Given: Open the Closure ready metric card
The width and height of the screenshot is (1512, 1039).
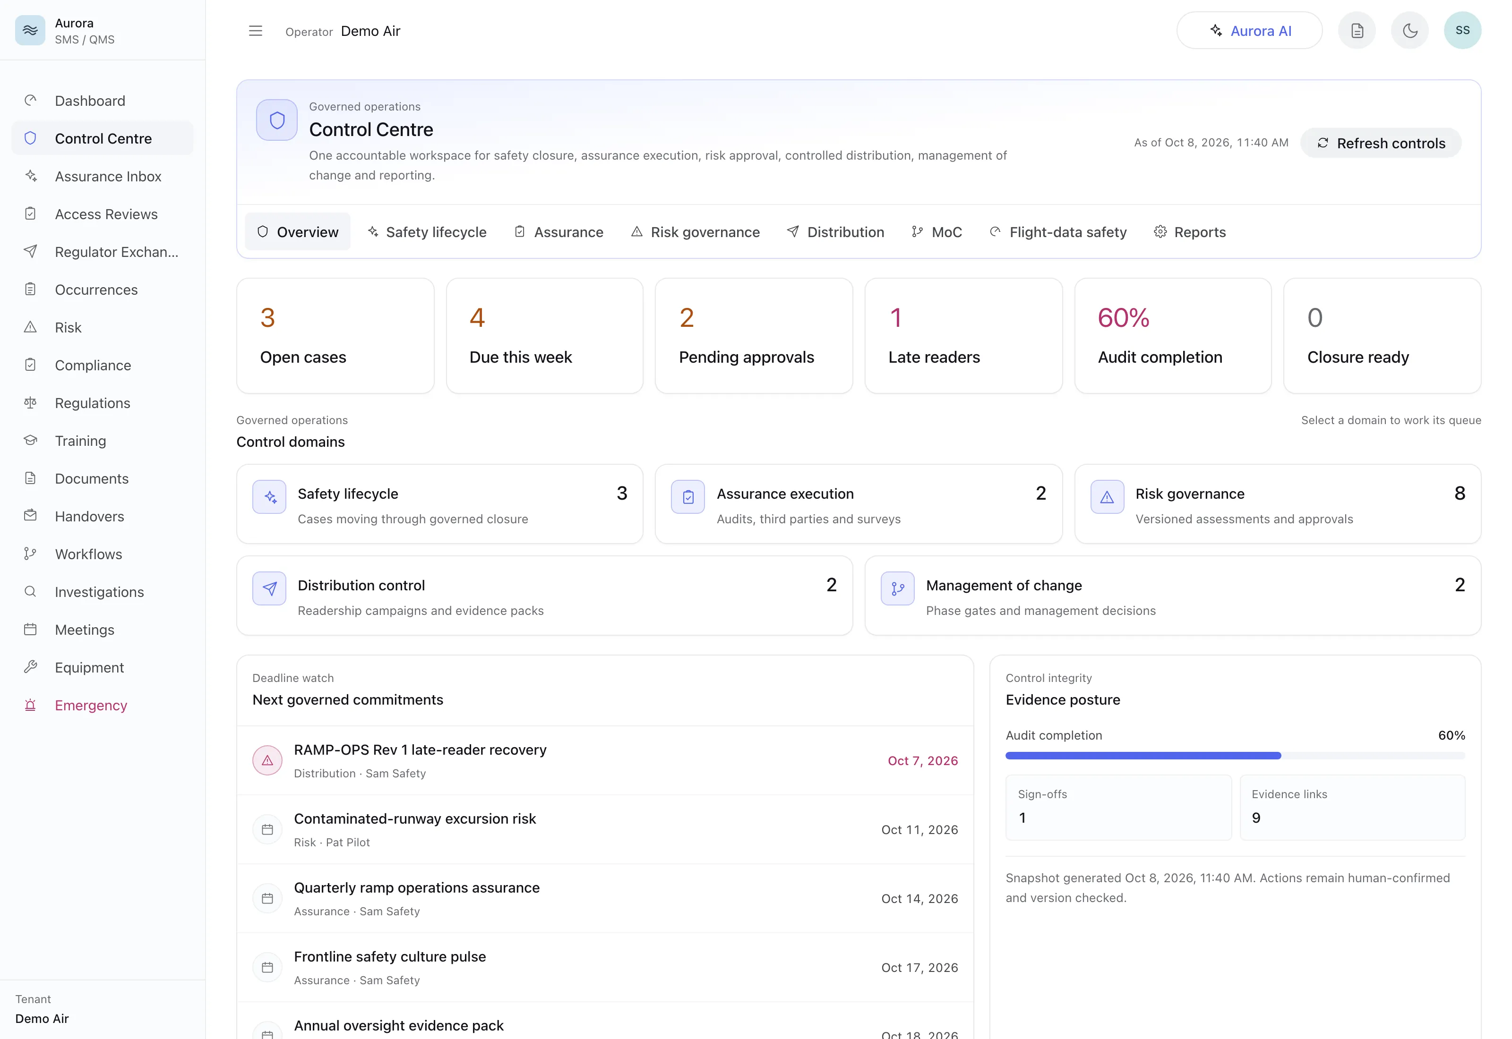Looking at the screenshot, I should point(1383,336).
